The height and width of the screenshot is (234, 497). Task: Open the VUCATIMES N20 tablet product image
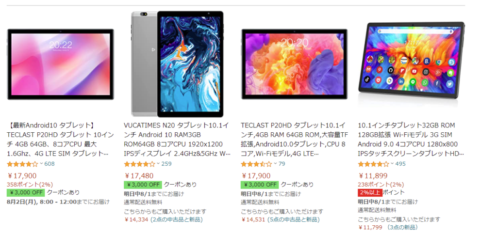click(x=177, y=64)
